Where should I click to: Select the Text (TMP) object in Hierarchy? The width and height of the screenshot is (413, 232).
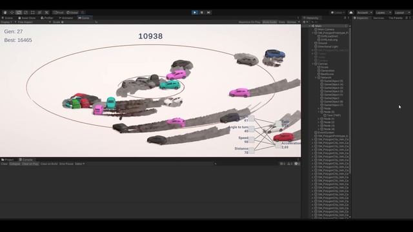(x=334, y=115)
